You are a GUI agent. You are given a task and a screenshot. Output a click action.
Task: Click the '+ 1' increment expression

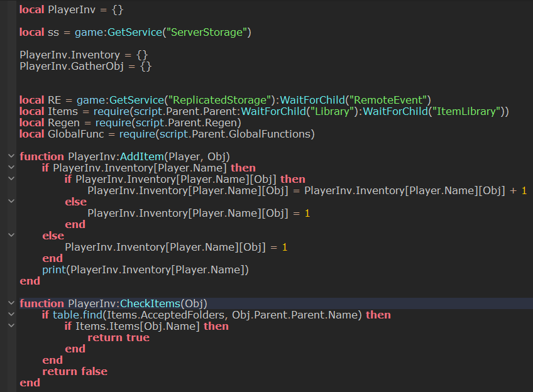(x=519, y=190)
